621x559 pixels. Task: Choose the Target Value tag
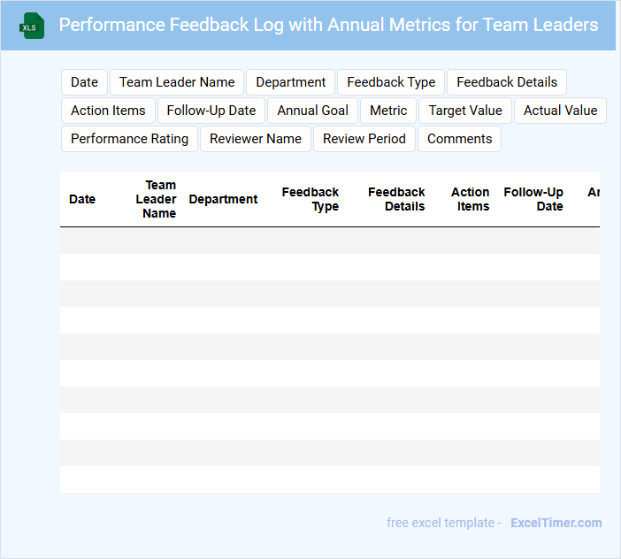[x=465, y=111]
